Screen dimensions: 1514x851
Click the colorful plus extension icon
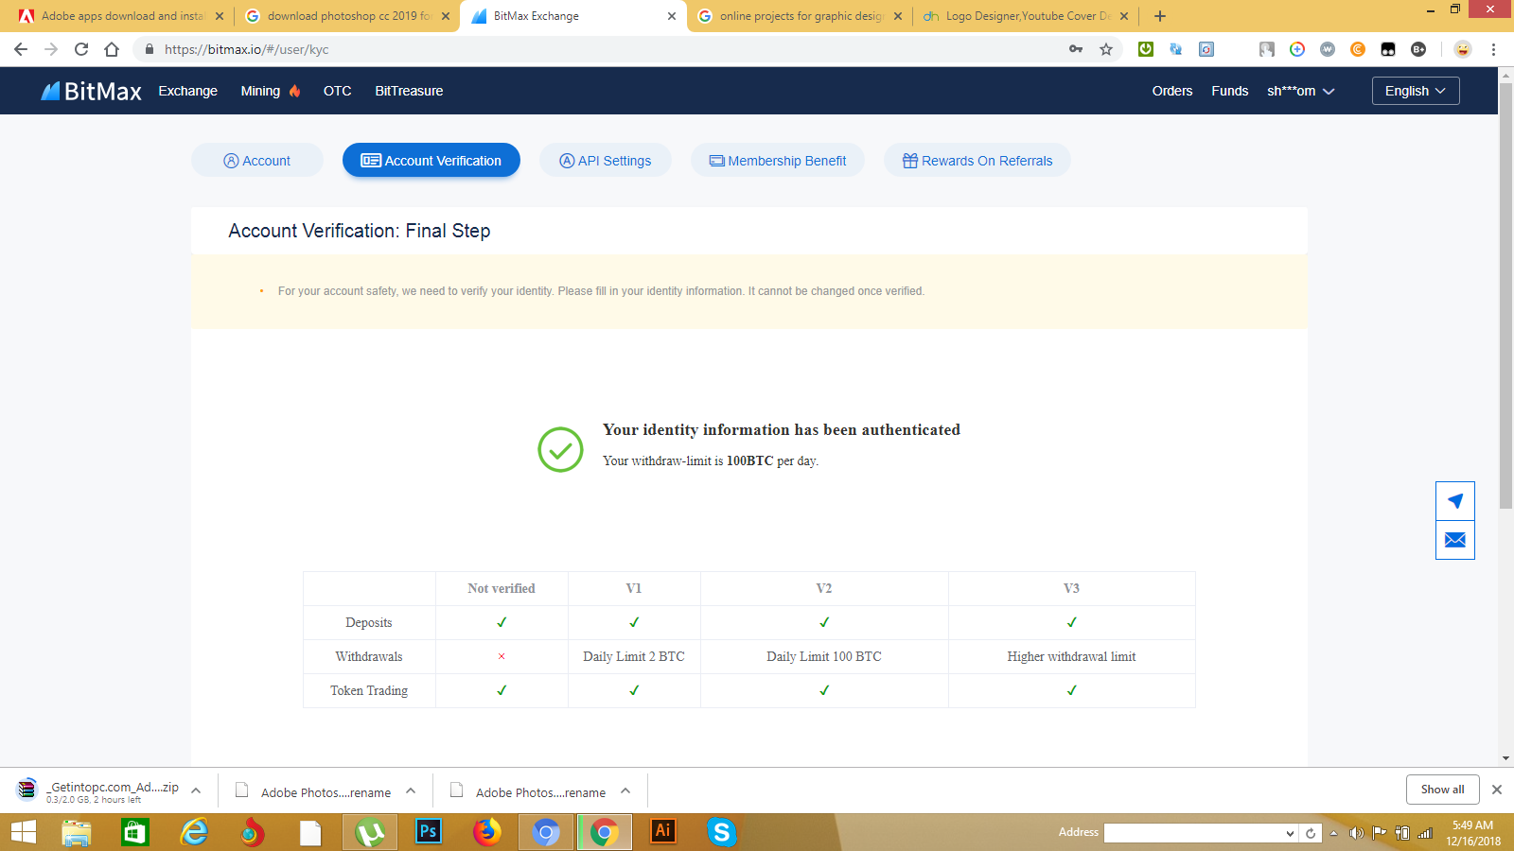tap(1297, 49)
